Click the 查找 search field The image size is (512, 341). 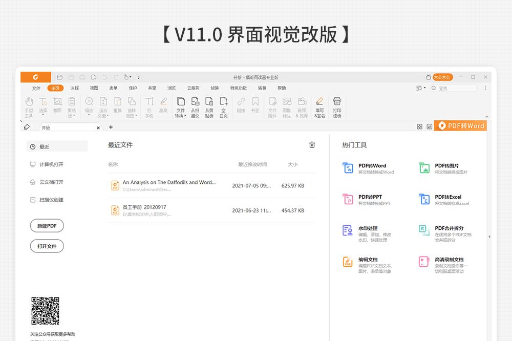click(454, 88)
